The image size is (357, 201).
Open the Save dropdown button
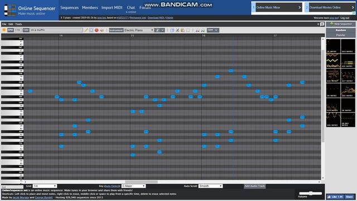[213, 30]
